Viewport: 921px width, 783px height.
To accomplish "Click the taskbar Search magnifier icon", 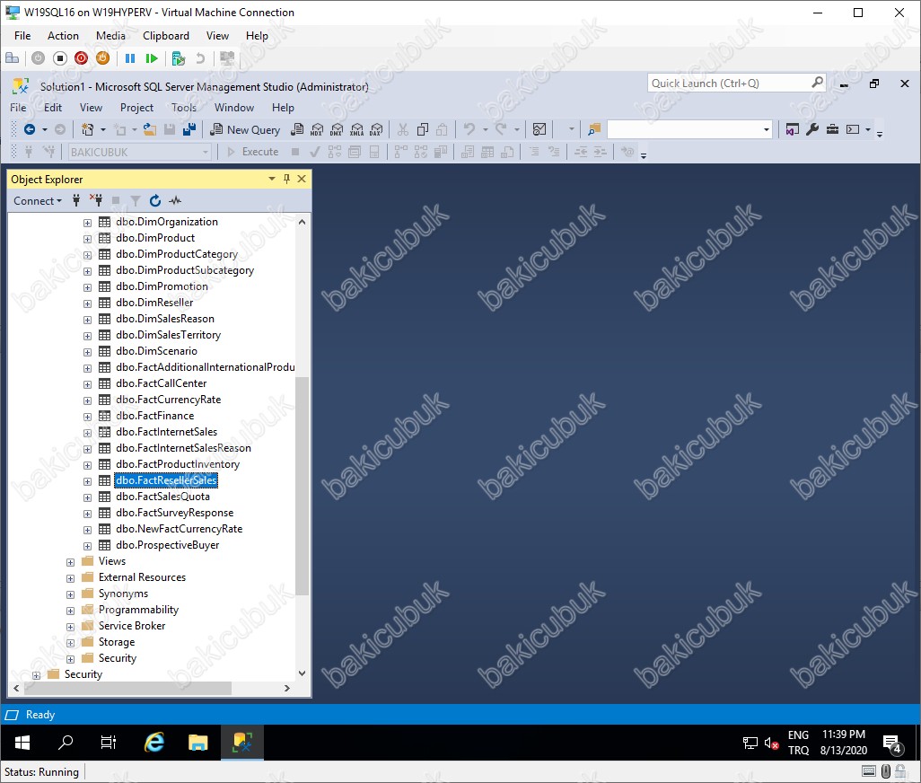I will [66, 743].
